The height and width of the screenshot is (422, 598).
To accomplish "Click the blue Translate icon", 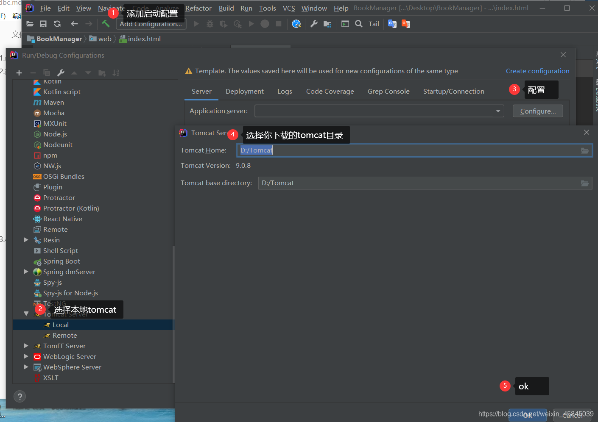I will pos(392,24).
